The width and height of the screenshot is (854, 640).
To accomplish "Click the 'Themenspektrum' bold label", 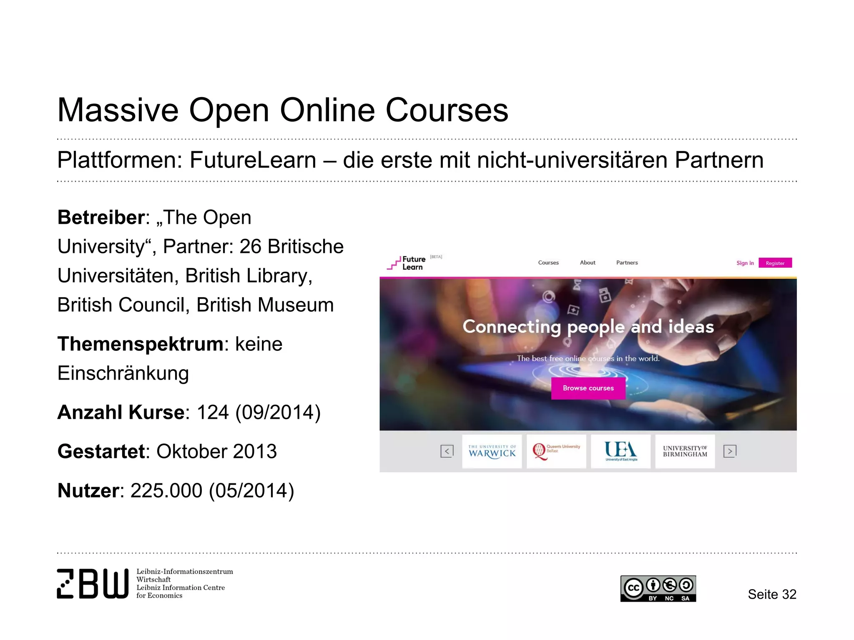I will (x=141, y=345).
